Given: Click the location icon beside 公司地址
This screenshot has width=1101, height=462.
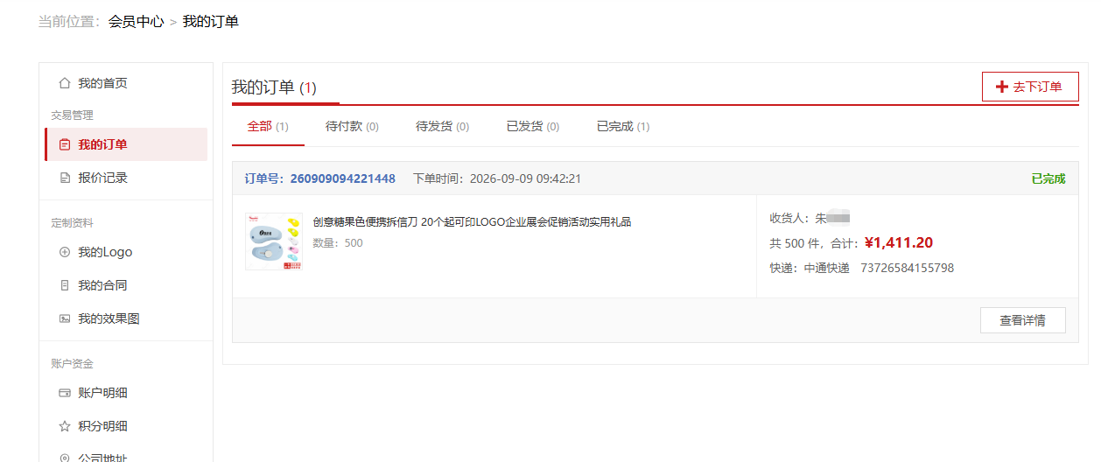Looking at the screenshot, I should click(64, 457).
